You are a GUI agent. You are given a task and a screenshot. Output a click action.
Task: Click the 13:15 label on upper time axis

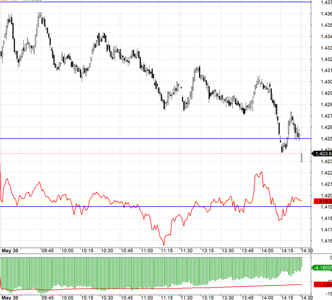(x=207, y=251)
